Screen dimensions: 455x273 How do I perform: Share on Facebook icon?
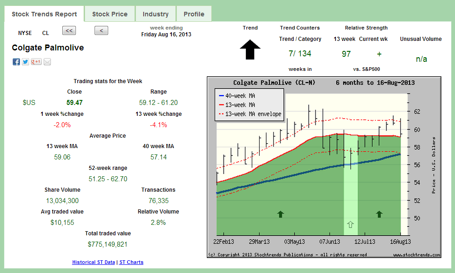pos(16,62)
